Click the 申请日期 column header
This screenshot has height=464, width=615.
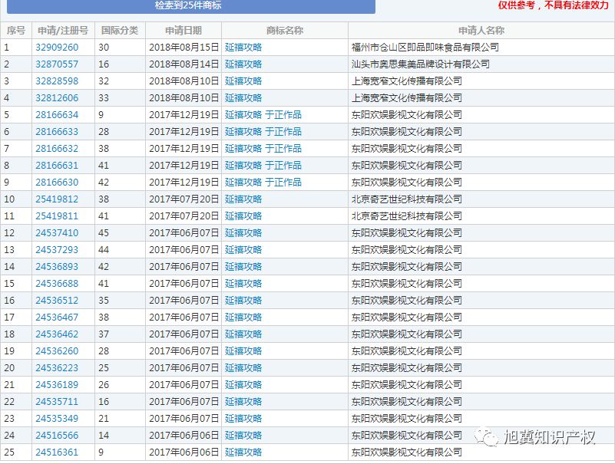[x=184, y=31]
